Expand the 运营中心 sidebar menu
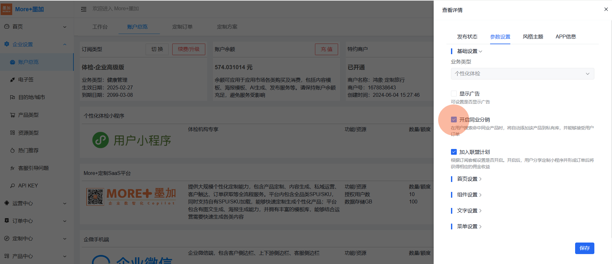Screen dimensions: 612x264 (35, 203)
